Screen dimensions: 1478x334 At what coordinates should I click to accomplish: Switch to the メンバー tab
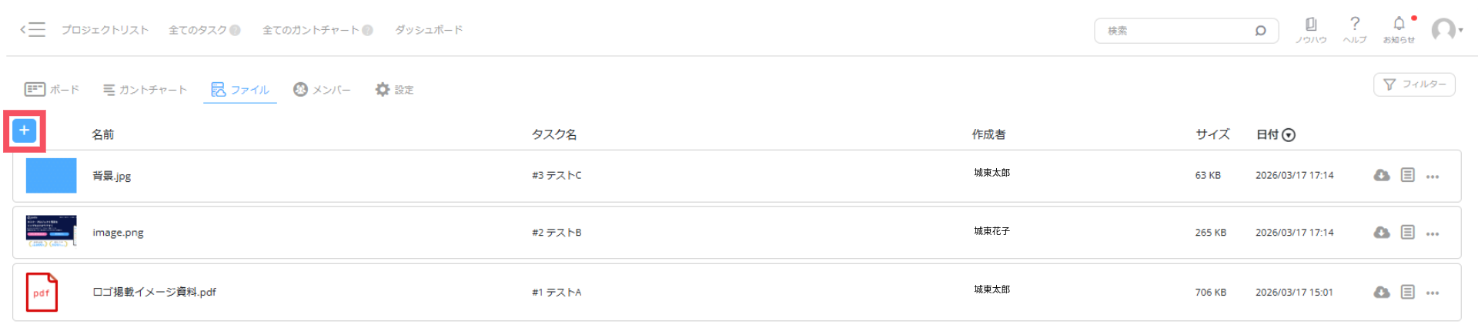[322, 90]
